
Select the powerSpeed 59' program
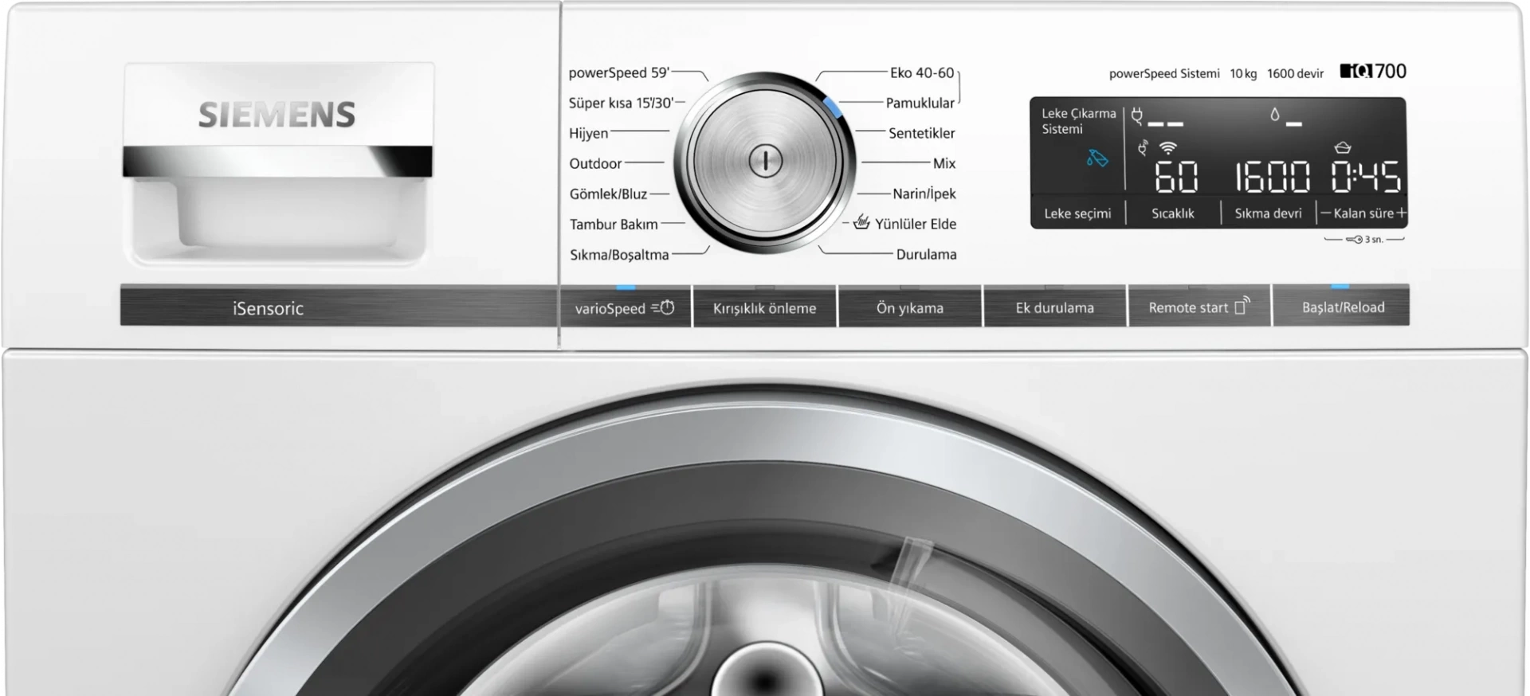point(619,72)
